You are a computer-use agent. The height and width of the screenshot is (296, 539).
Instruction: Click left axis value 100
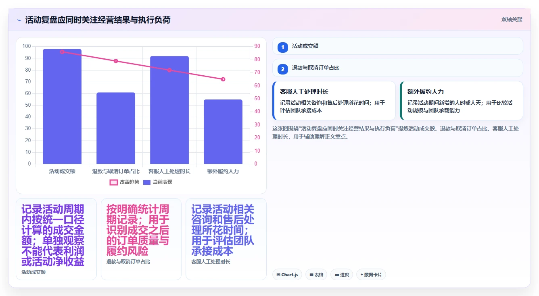27,46
